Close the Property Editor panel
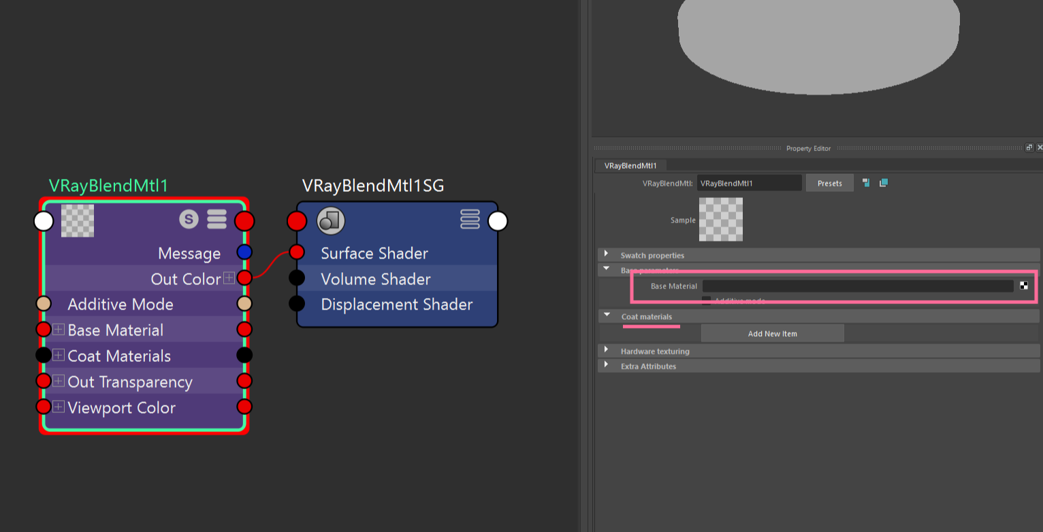 coord(1040,148)
